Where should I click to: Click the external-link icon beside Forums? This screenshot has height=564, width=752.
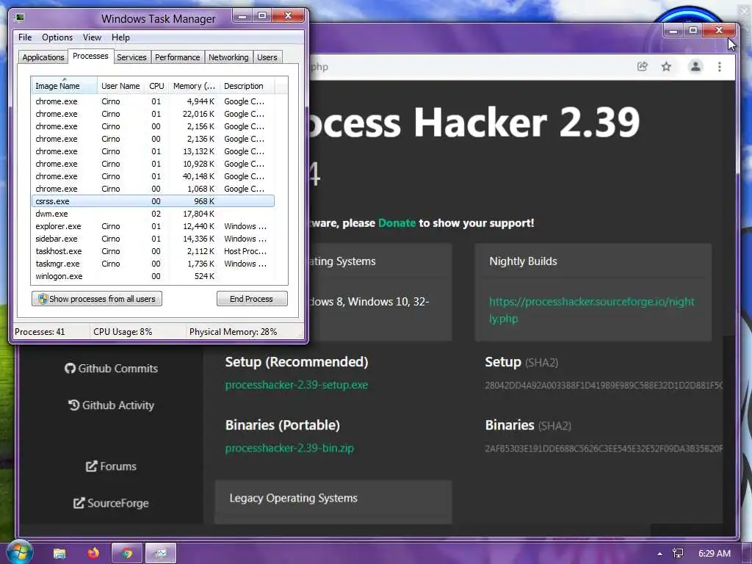tap(91, 466)
